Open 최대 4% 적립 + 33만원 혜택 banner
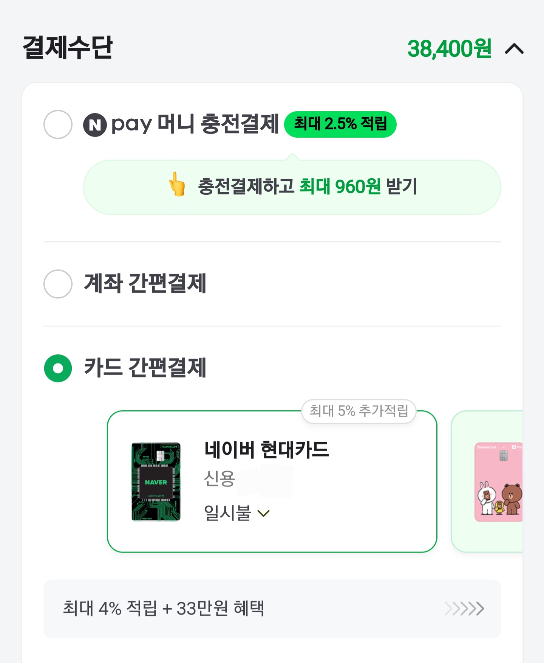 click(164, 609)
